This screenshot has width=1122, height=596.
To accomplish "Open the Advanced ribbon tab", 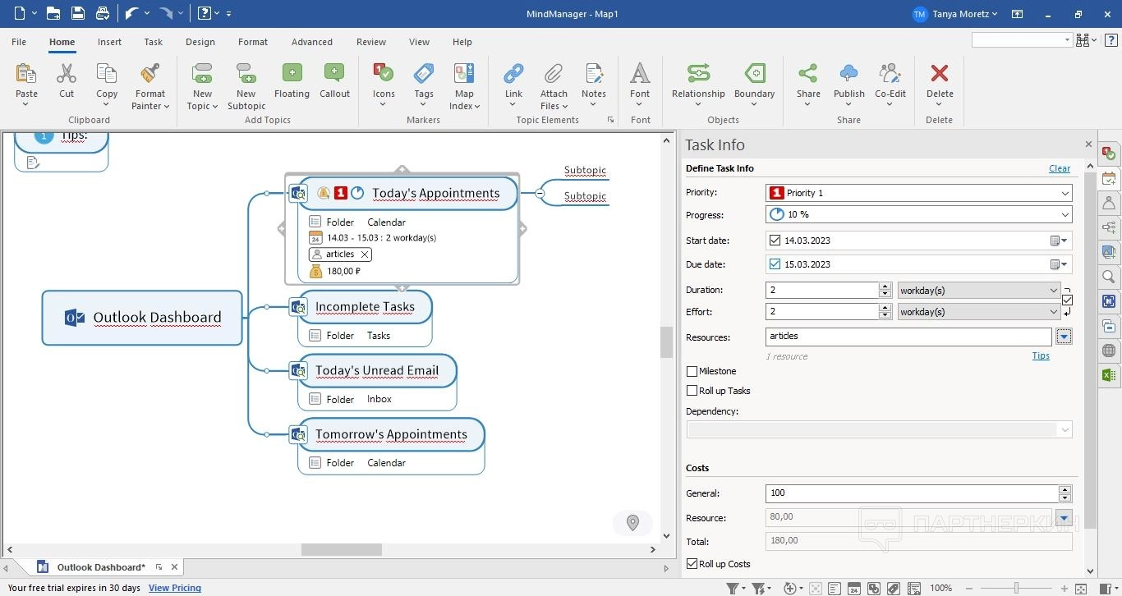I will tap(312, 42).
